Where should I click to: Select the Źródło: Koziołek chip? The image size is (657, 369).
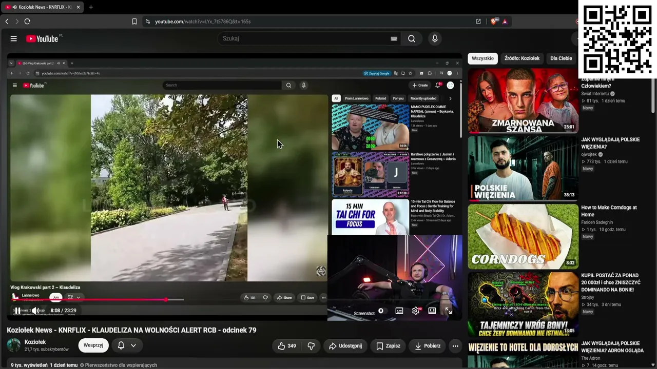pyautogui.click(x=522, y=58)
